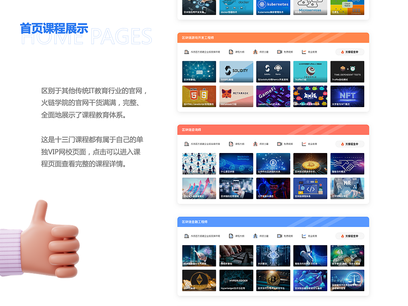Open the Ethereum coin course thumbnail

click(199, 280)
